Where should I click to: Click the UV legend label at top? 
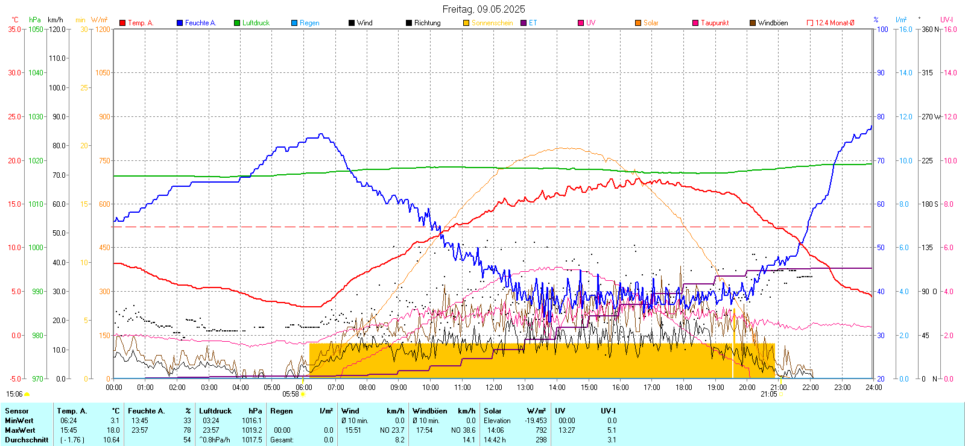point(590,23)
